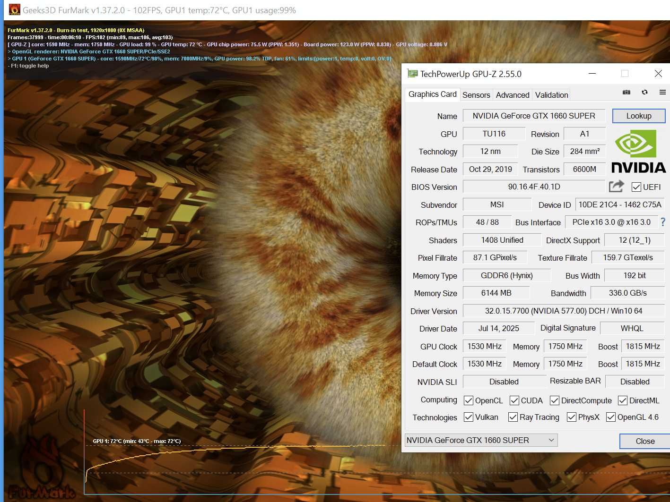Minimize the GPU-Z window
The image size is (670, 502).
(x=592, y=74)
